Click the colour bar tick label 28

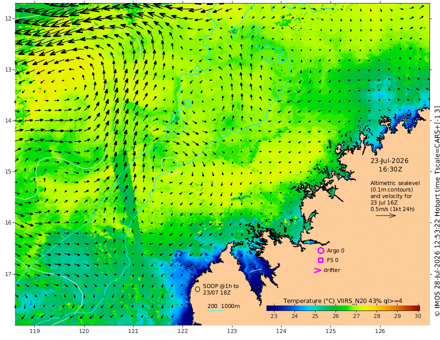tap(377, 316)
